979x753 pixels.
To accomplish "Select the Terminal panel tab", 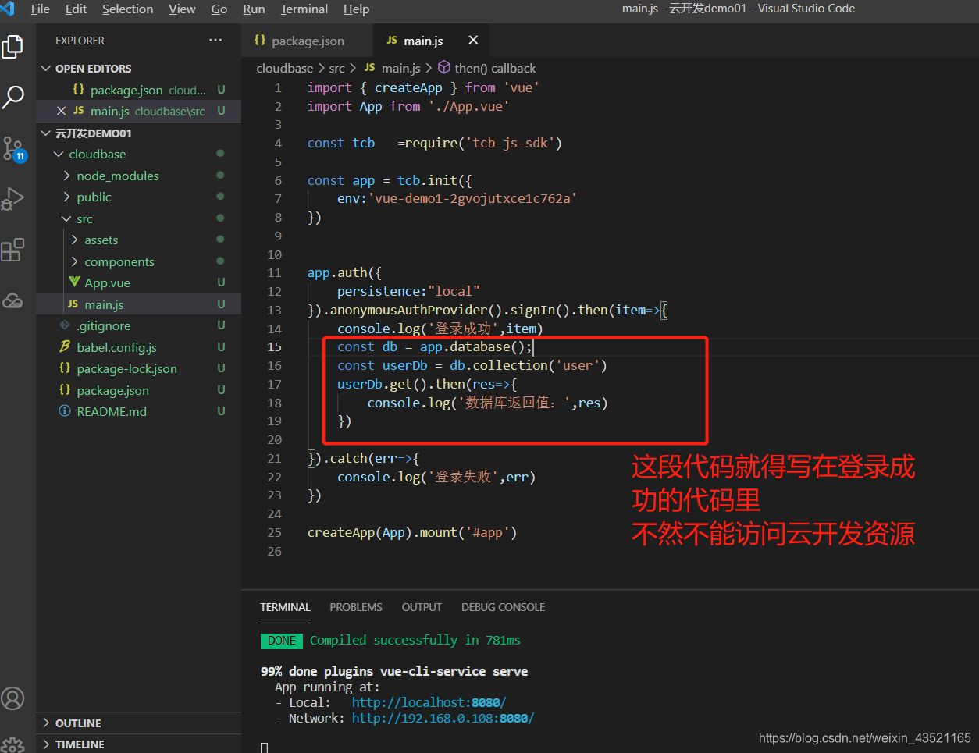I will [x=285, y=607].
